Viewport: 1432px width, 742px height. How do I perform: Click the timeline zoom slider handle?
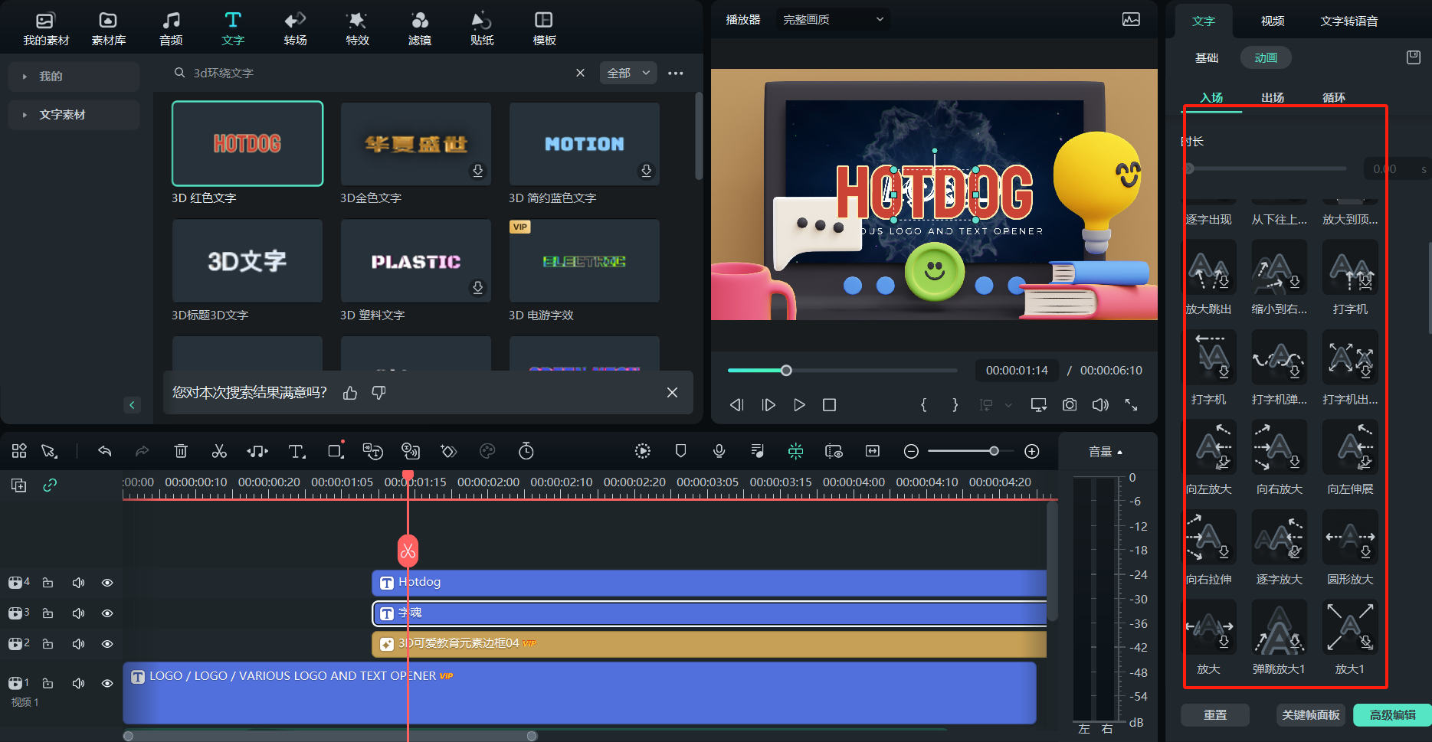coord(994,452)
